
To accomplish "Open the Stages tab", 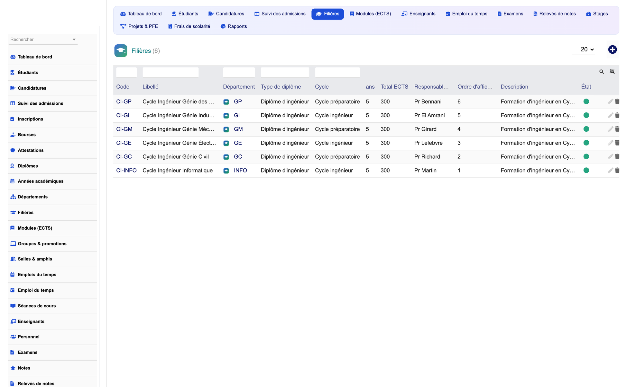I will (x=597, y=14).
